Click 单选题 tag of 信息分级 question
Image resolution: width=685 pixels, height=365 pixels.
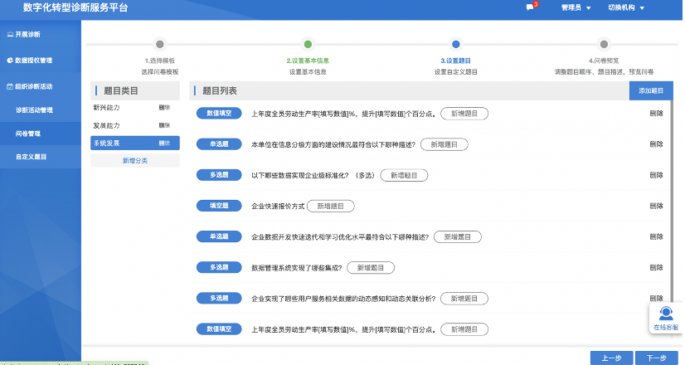point(219,144)
